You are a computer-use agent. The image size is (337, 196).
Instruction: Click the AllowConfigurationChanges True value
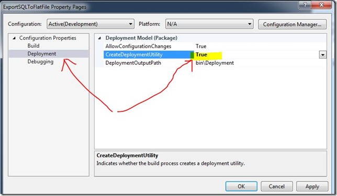coord(201,46)
